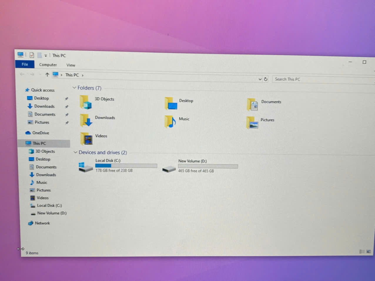Switch to large icons view in status bar
375x281 pixels.
[x=369, y=252]
